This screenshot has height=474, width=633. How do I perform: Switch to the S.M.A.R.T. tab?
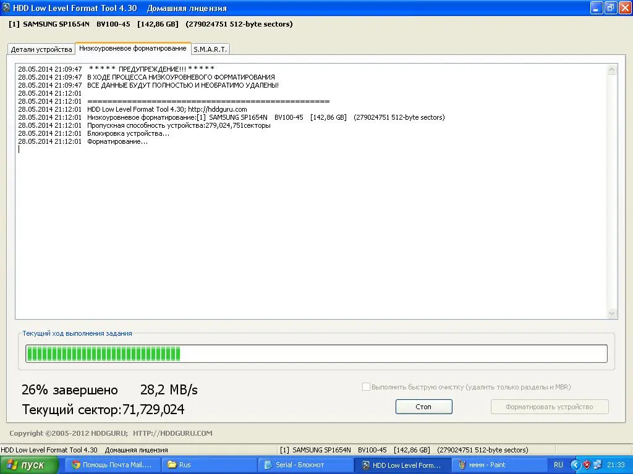(210, 49)
